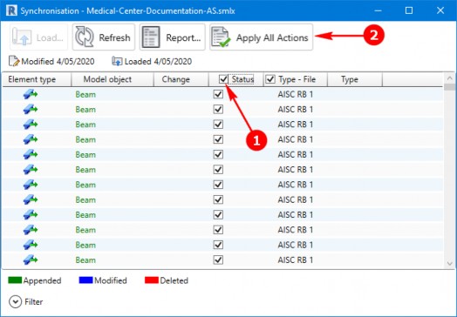Click the Loaded 4/05/2020 date text
The height and width of the screenshot is (317, 457).
158,62
